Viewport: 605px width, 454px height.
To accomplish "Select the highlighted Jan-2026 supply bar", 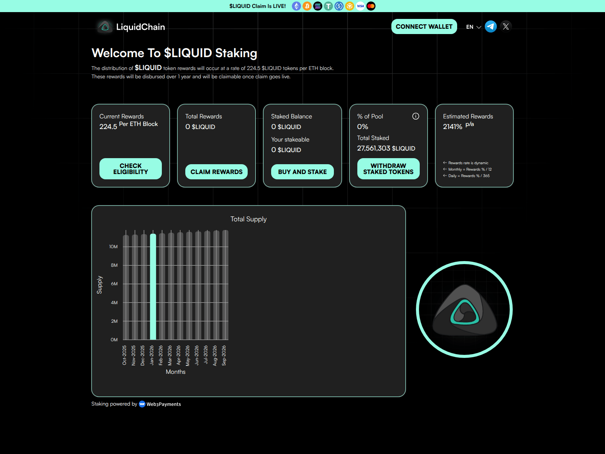I will click(x=153, y=287).
